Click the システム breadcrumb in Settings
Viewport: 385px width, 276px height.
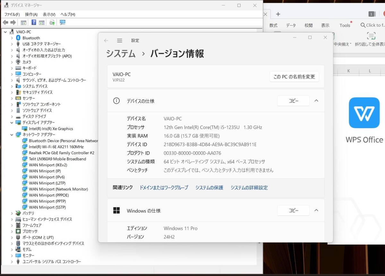coord(121,54)
